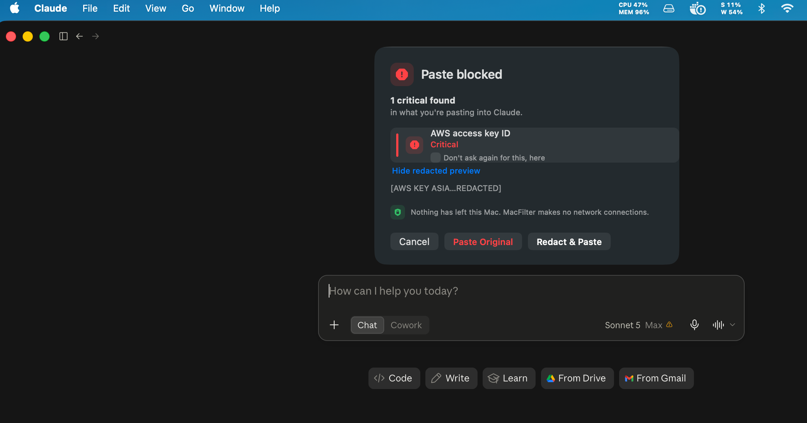Cancel the blocked paste
Screen dimensions: 807x423
pos(414,242)
